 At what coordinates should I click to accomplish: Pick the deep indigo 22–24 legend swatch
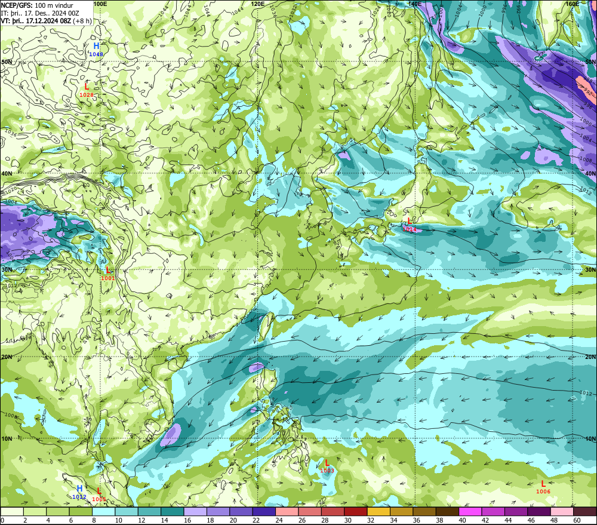point(264,511)
